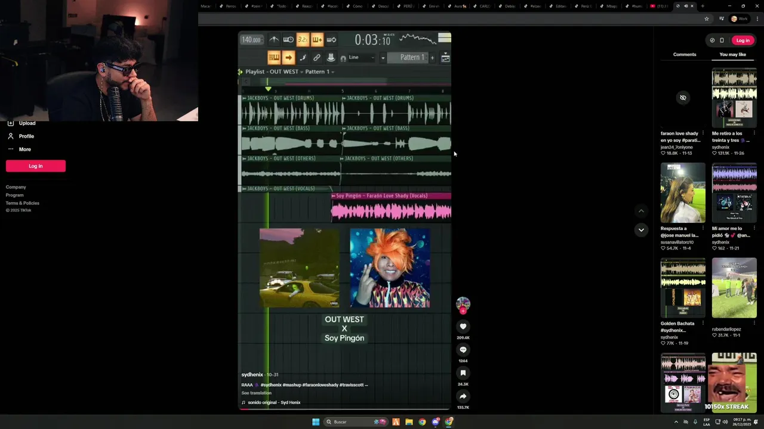Viewport: 764px width, 429px height.
Task: Open sonido original - Syd Henix sound
Action: [274, 403]
